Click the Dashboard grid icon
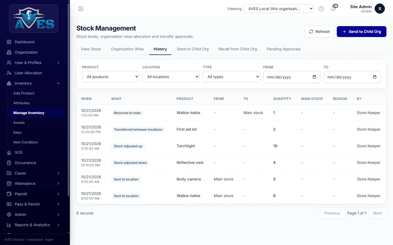Screen dimensions: 393x245 click(9, 42)
